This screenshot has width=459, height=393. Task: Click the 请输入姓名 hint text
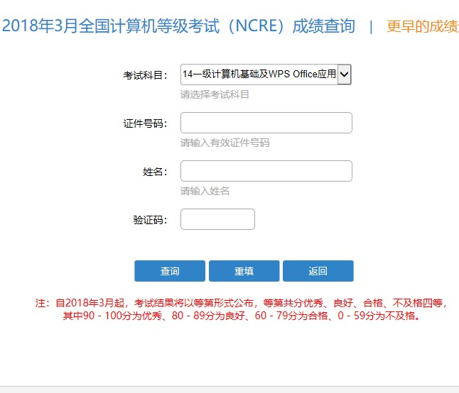(x=205, y=191)
